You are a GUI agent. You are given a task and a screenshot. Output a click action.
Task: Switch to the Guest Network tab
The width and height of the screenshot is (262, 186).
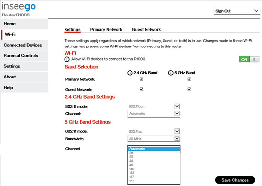(x=146, y=30)
